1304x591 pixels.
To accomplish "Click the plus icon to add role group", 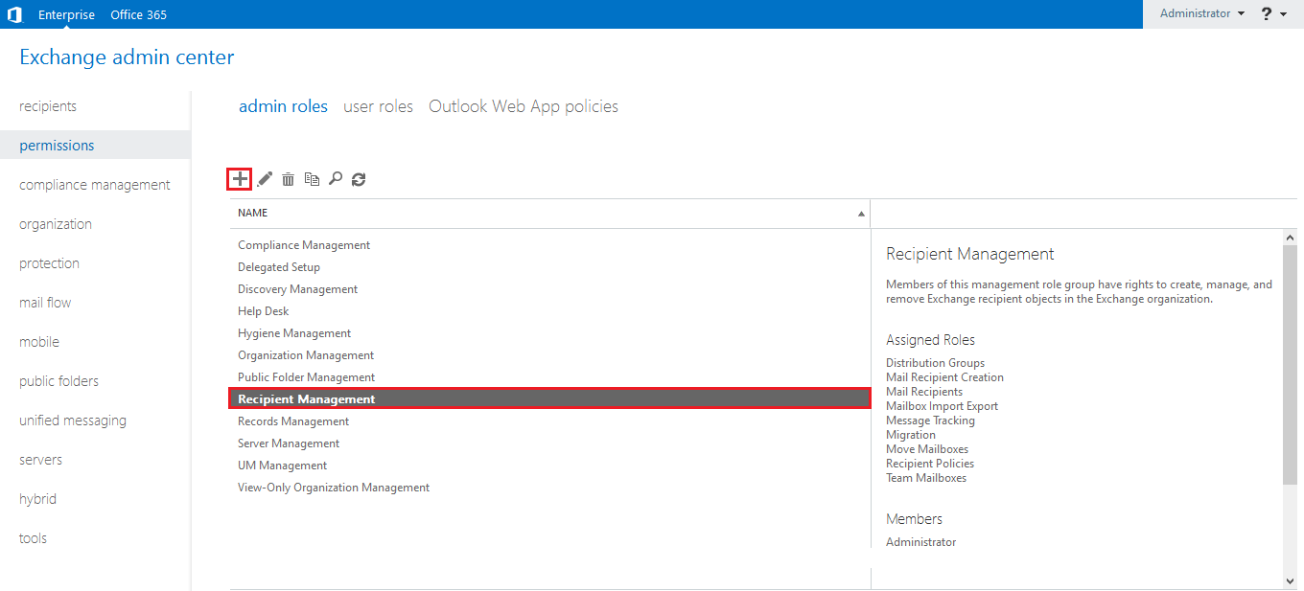I will [x=240, y=179].
